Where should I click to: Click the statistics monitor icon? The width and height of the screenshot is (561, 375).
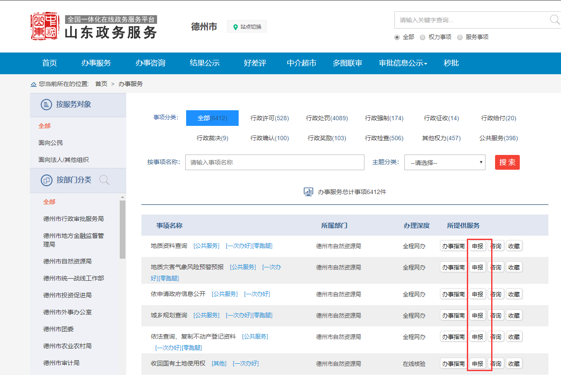308,192
